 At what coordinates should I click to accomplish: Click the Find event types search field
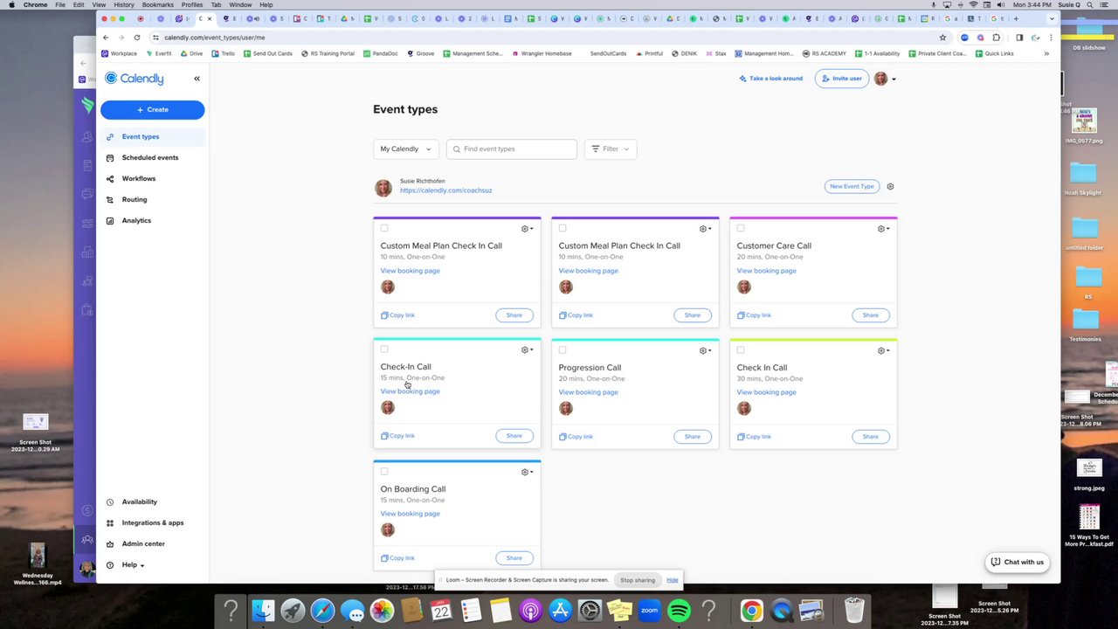[x=512, y=149]
